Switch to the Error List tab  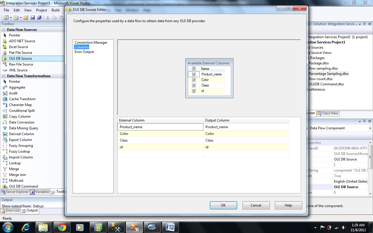[x=10, y=211]
